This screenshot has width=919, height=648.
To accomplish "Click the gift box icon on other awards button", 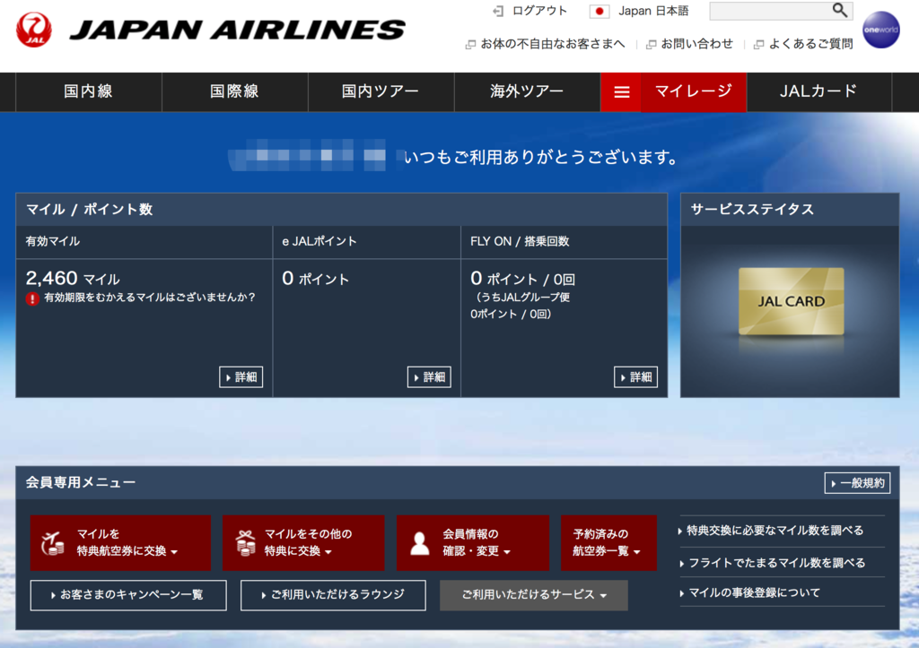I will (x=245, y=542).
